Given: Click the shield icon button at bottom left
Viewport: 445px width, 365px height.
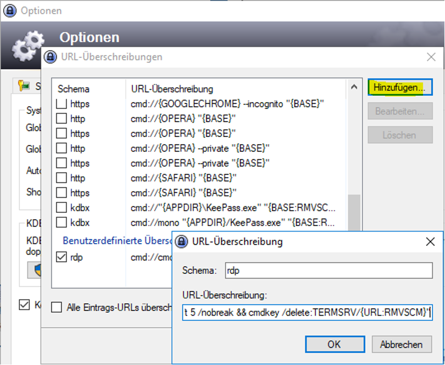Looking at the screenshot, I should click(x=35, y=269).
